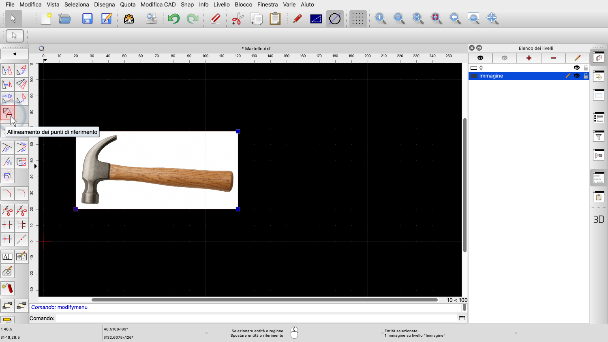Click the red minus remove layer button

click(553, 58)
